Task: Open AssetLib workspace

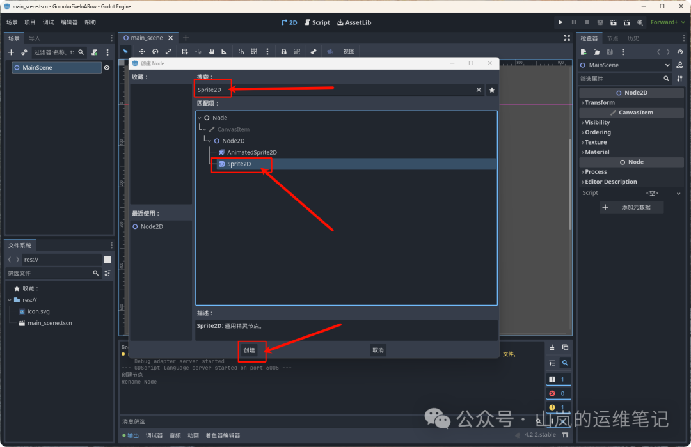Action: pyautogui.click(x=354, y=22)
